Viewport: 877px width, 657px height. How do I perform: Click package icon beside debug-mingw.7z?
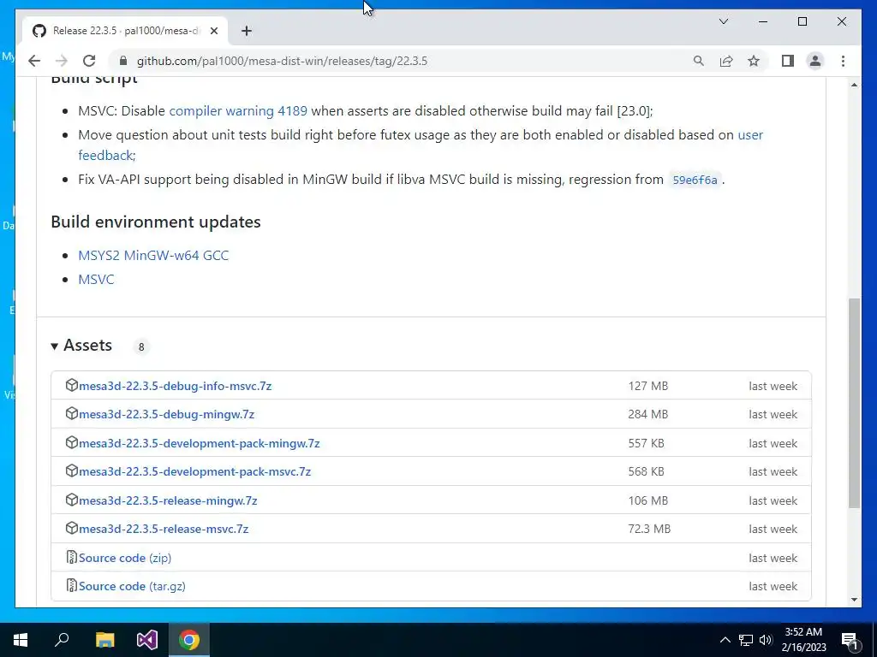click(72, 413)
